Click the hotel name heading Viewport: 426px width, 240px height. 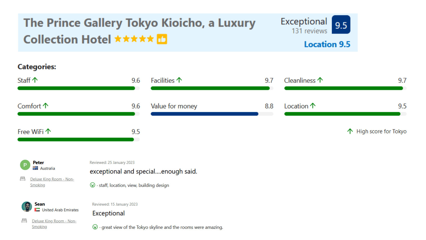(x=139, y=31)
